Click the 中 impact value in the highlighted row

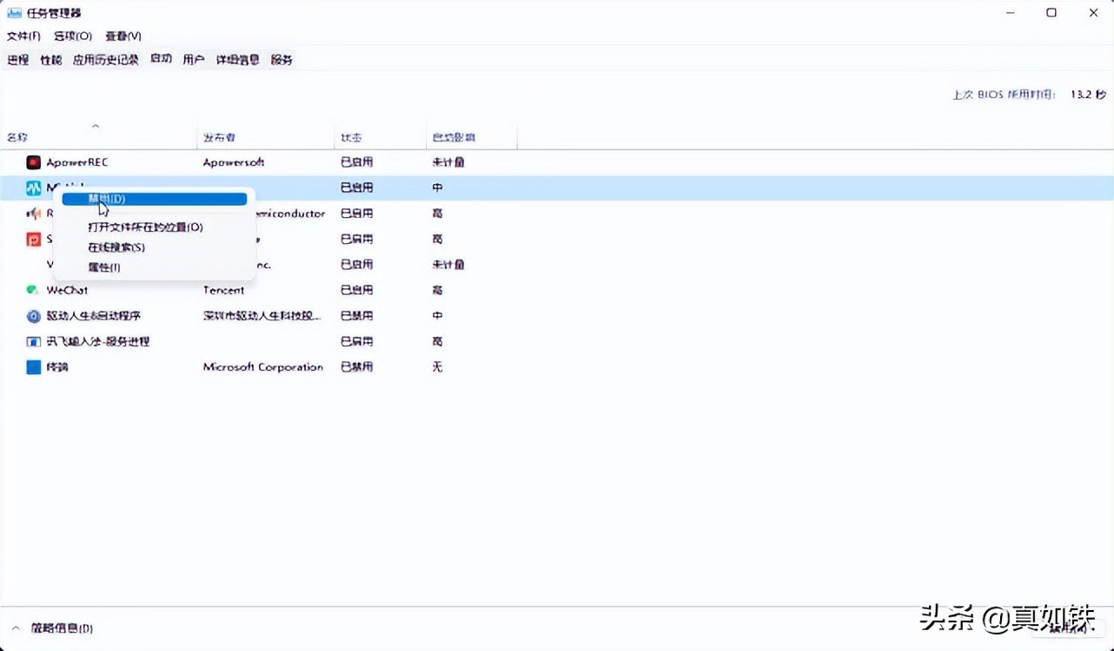click(437, 187)
